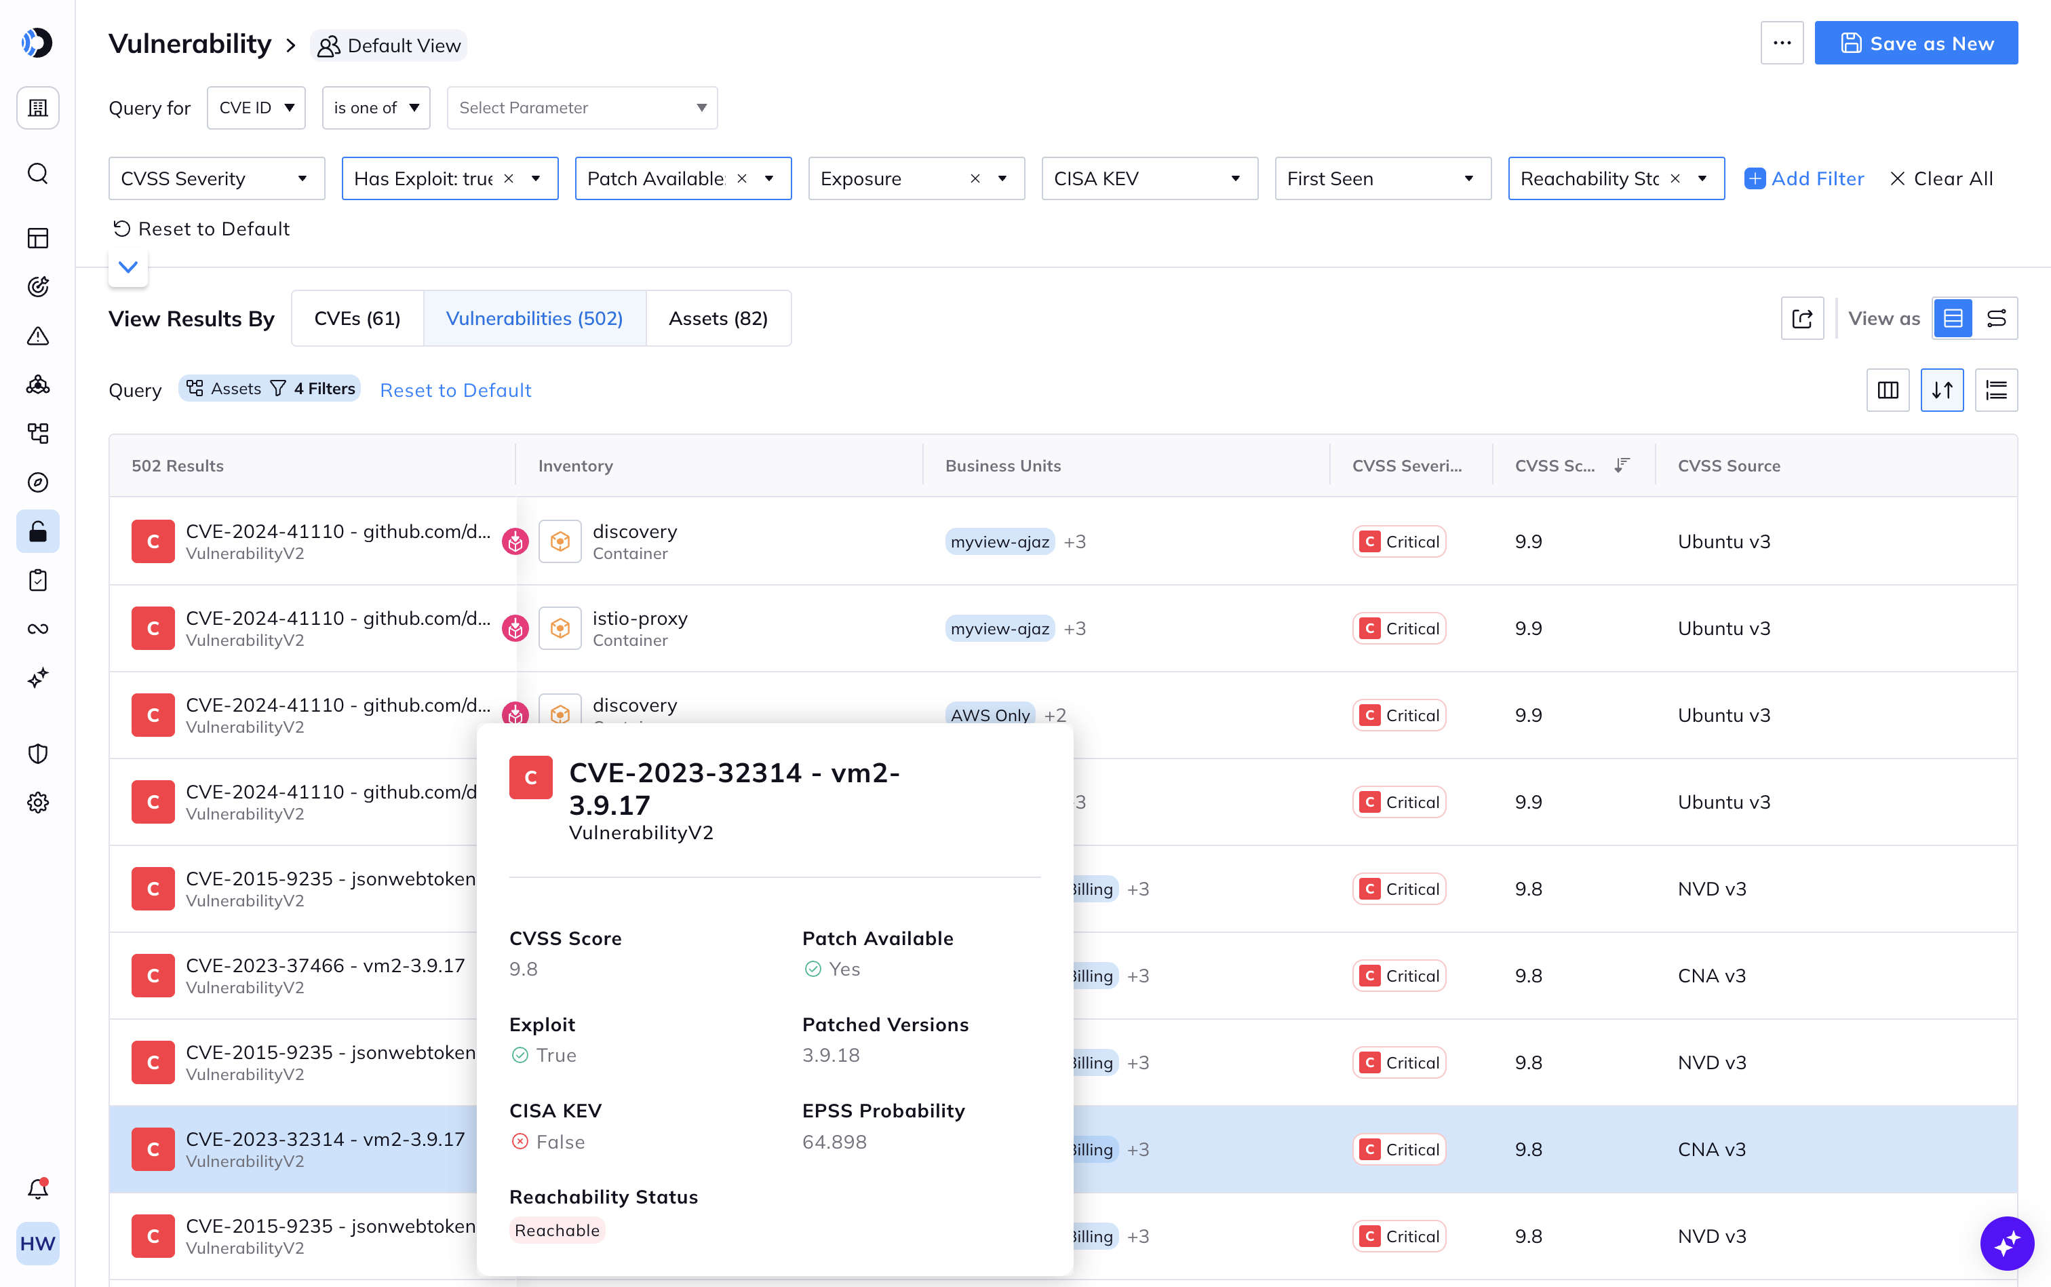
Task: Open the more options ellipsis menu
Action: pos(1782,43)
